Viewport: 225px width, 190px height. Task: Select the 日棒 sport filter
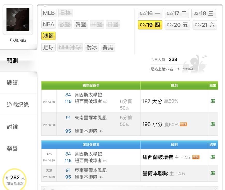[66, 13]
